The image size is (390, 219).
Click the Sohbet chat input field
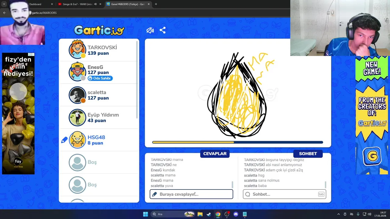coord(285,194)
